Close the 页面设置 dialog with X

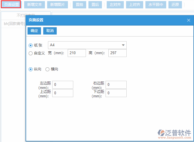[x=189, y=20]
